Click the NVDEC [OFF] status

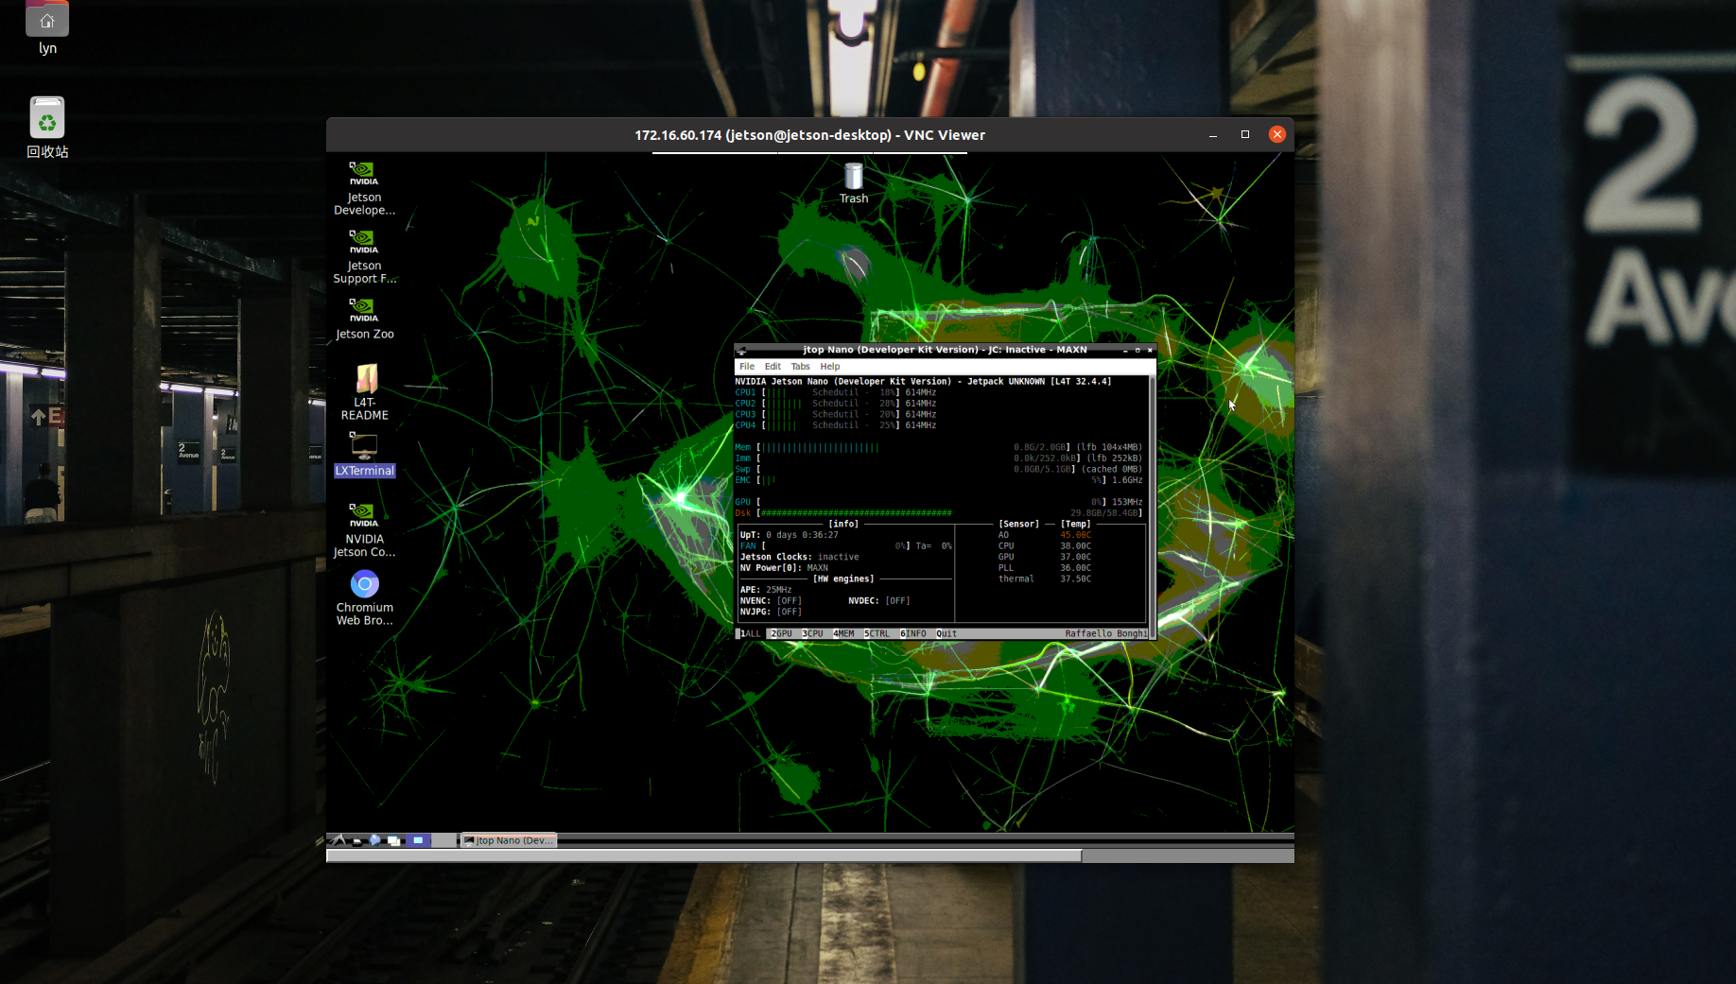coord(879,601)
